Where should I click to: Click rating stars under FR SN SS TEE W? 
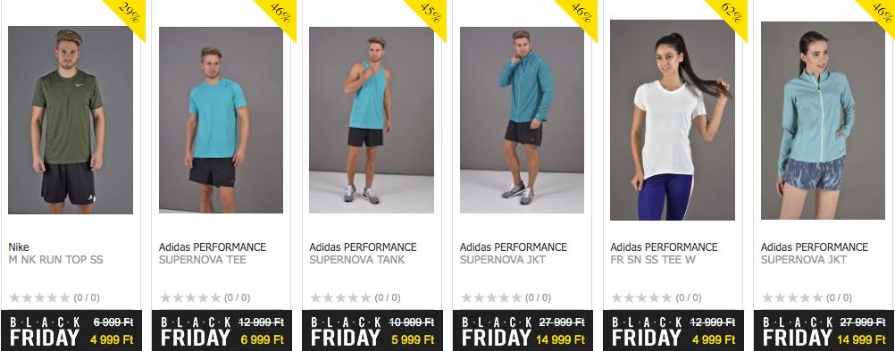(x=641, y=298)
